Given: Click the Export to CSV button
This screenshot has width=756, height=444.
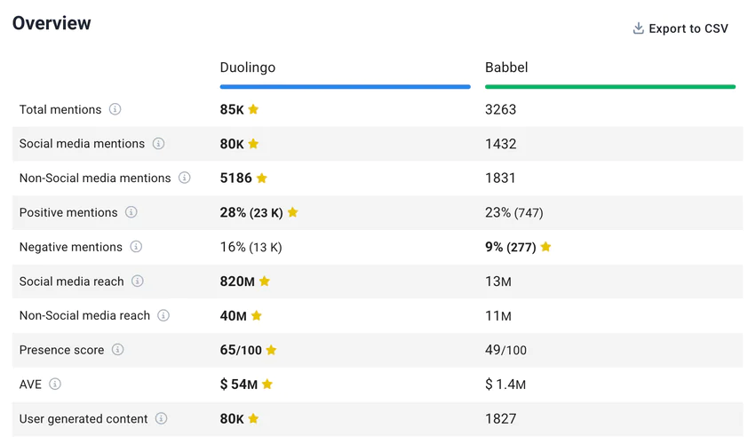Looking at the screenshot, I should tap(680, 28).
